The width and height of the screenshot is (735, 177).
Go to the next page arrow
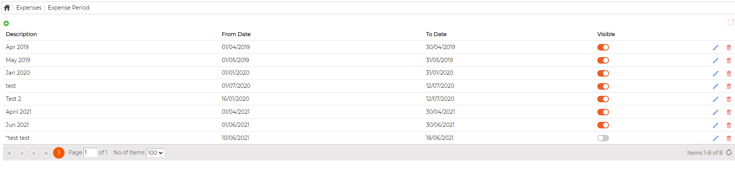34,153
